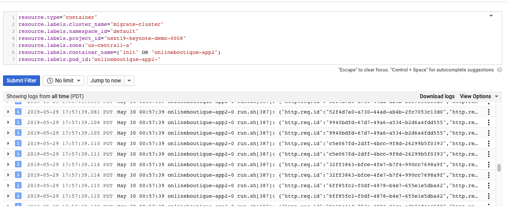The image size is (507, 213).
Task: Open the Jump to now dropdown arrow
Action: (129, 81)
